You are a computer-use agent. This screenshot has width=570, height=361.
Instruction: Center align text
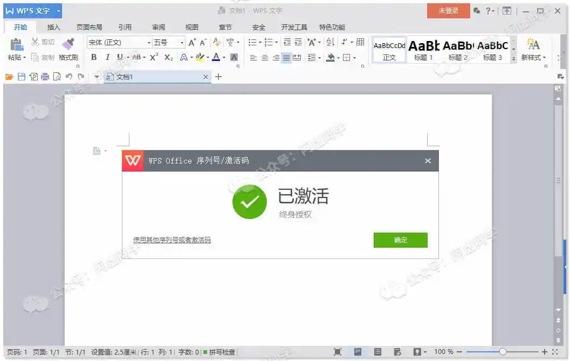(x=265, y=58)
